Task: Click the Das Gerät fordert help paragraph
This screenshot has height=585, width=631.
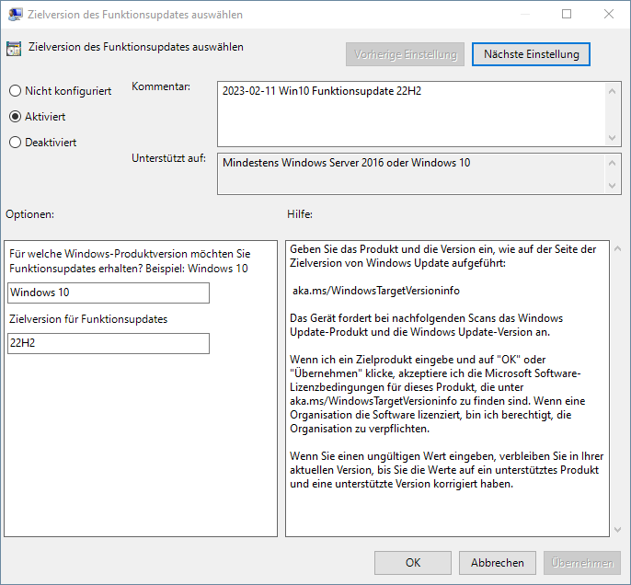Action: coord(426,325)
